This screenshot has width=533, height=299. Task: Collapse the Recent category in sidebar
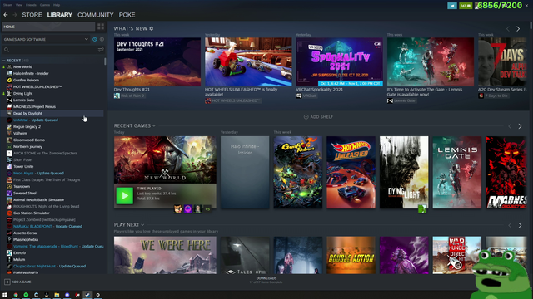click(x=3, y=61)
